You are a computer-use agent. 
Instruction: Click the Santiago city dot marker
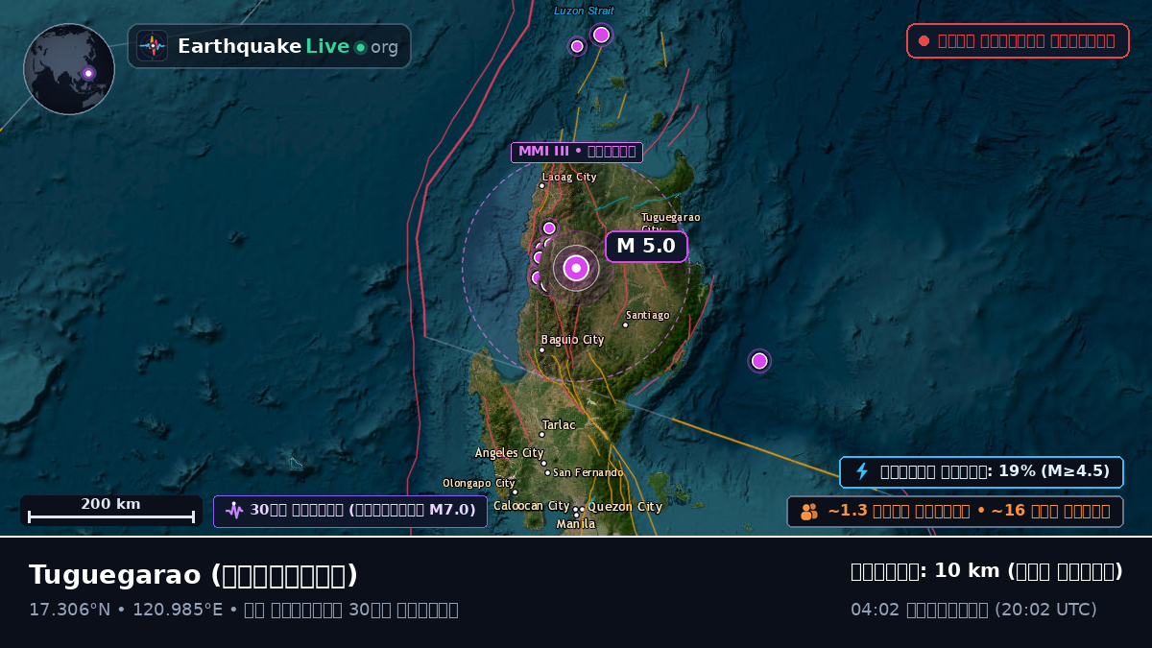click(625, 324)
